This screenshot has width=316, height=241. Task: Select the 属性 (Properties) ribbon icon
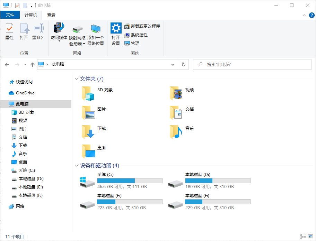(9, 31)
